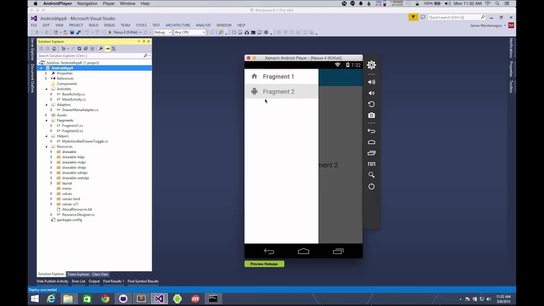
Task: Open Any CPU platform dropdown
Action: [x=190, y=32]
